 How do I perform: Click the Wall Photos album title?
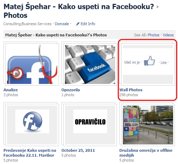tap(131, 90)
